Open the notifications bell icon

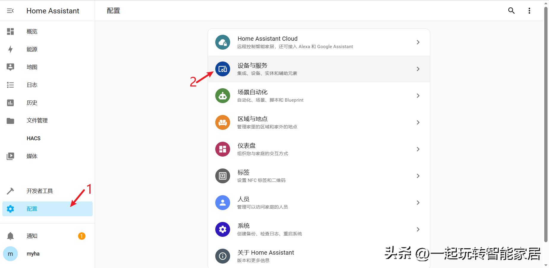10,236
